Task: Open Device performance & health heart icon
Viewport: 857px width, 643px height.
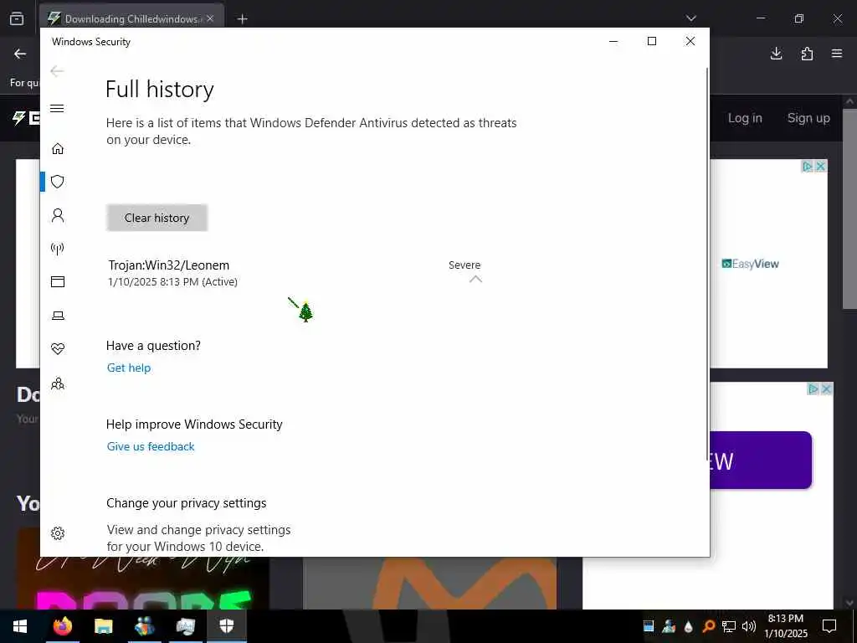Action: coord(58,349)
